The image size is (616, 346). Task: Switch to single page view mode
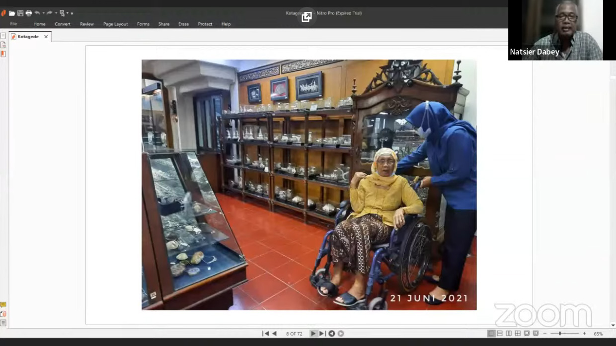click(x=491, y=334)
